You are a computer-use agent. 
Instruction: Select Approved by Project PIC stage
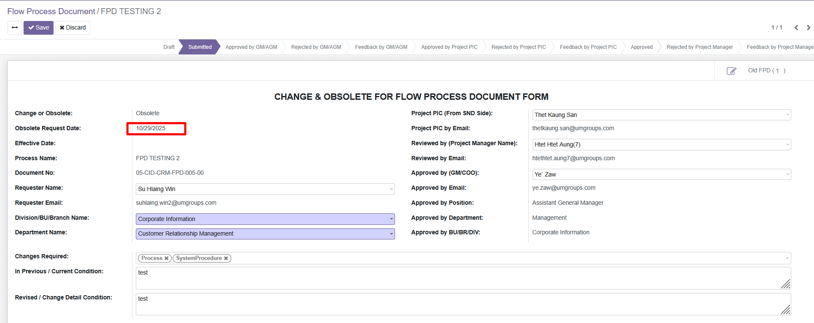pyautogui.click(x=449, y=47)
